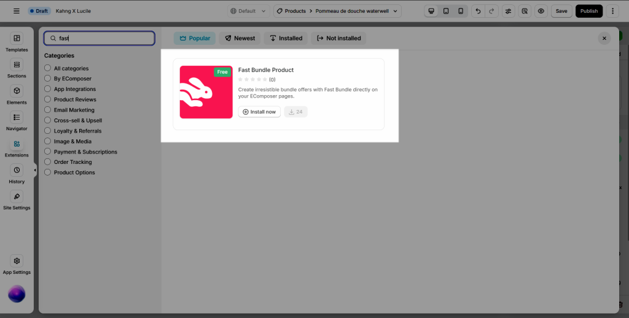
Task: Open Sections panel in sidebar
Action: (x=17, y=69)
